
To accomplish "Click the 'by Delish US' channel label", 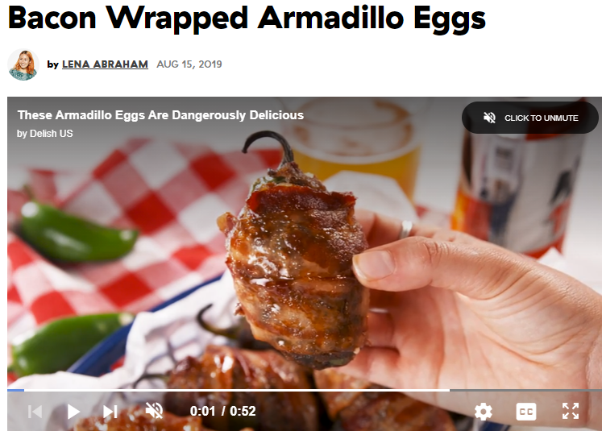I will pyautogui.click(x=44, y=134).
